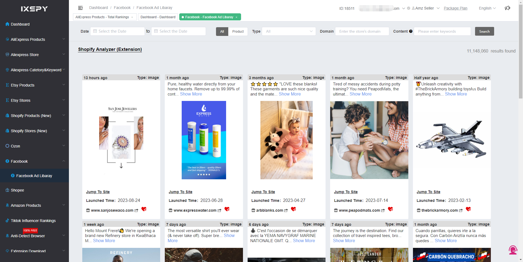Click the Tiktok Influencer Rankings icon

click(7, 221)
